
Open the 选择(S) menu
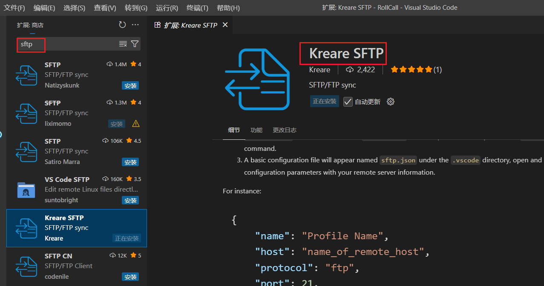point(75,8)
